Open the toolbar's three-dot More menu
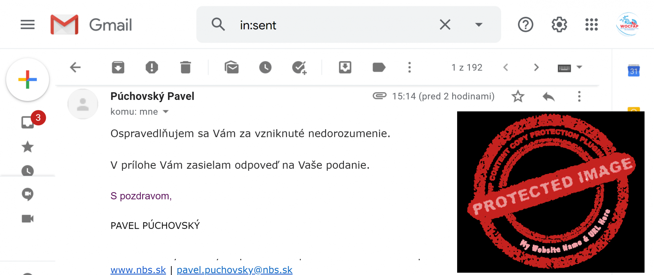 (x=410, y=67)
